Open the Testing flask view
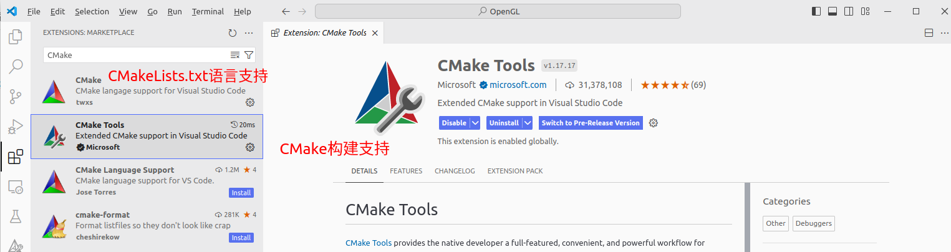The image size is (951, 252). click(15, 216)
